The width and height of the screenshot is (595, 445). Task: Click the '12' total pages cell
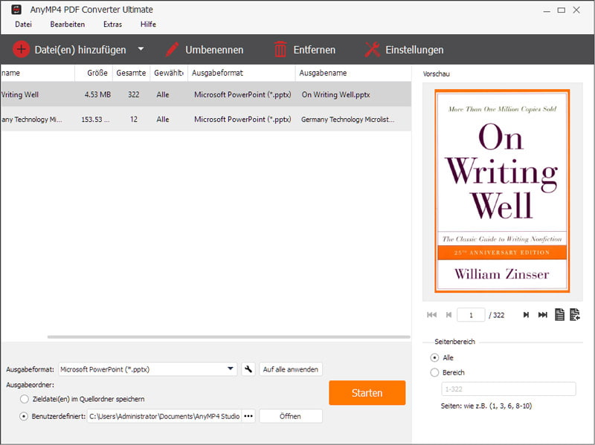[134, 119]
